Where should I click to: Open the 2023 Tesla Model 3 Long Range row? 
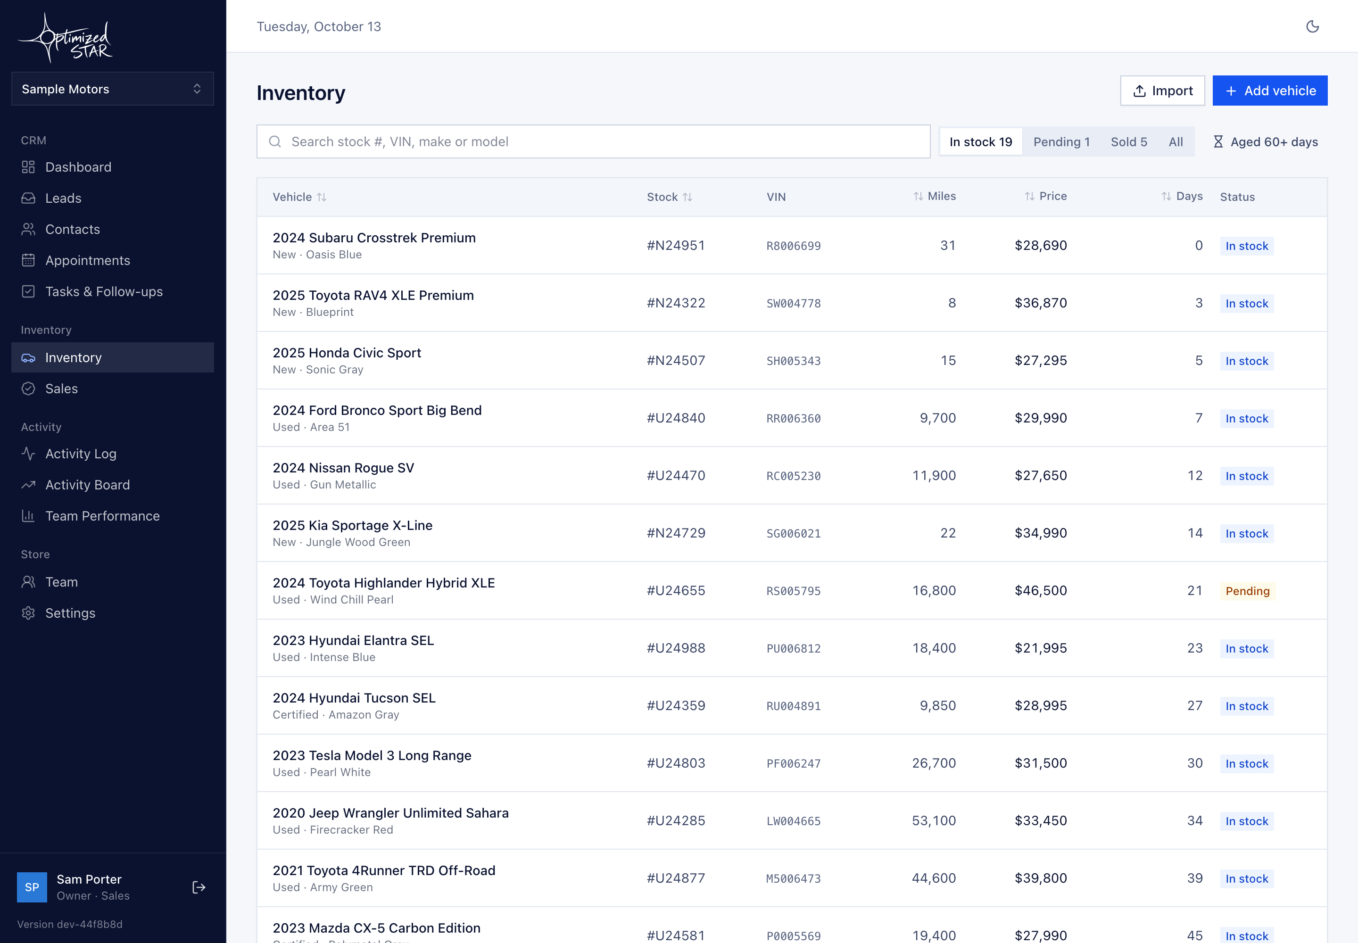[792, 763]
